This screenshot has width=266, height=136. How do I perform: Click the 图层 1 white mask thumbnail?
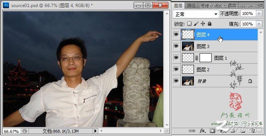(206, 58)
